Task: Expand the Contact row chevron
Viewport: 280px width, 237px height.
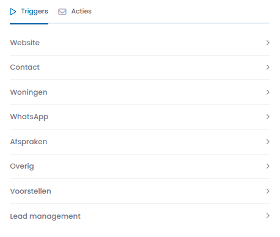Action: coord(268,67)
